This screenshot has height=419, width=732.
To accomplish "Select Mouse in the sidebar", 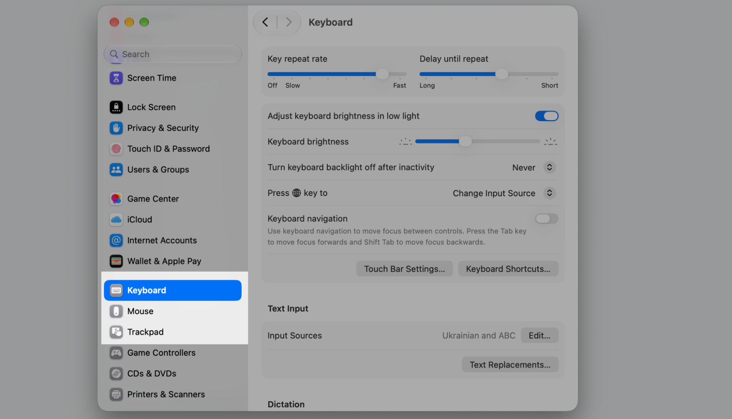I will 172,311.
